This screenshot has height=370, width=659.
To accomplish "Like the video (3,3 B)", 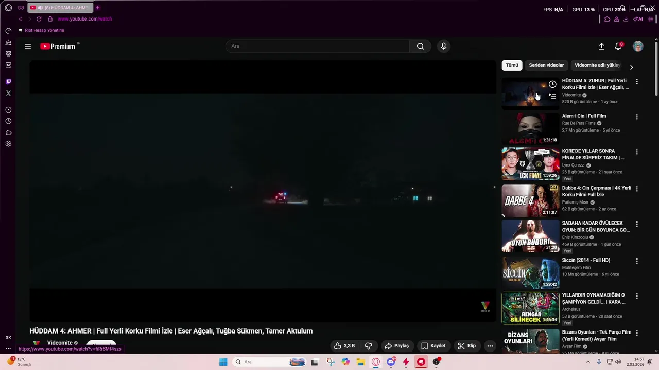I will tap(344, 346).
